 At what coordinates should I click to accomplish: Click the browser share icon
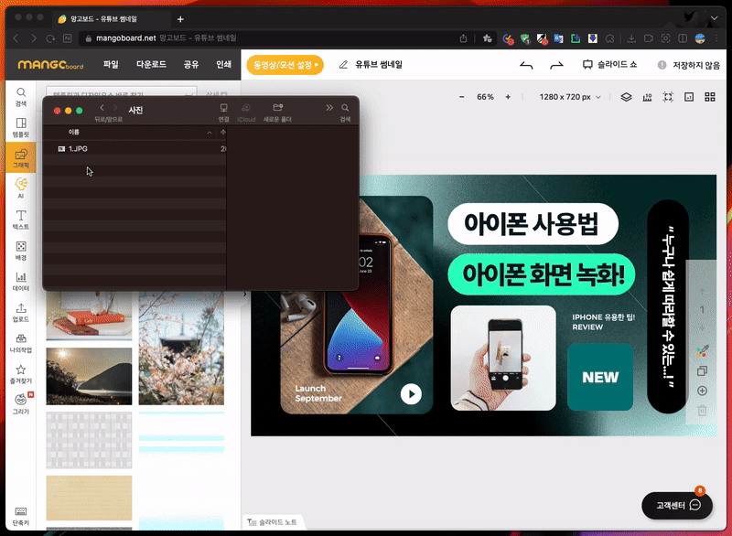pos(463,38)
